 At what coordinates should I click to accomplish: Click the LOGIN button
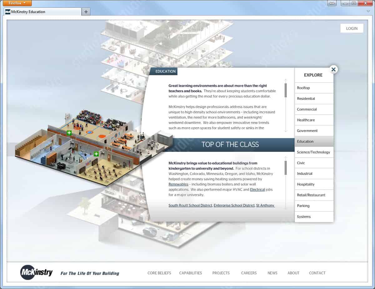tap(352, 28)
